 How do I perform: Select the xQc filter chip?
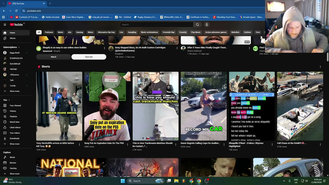click(70, 32)
